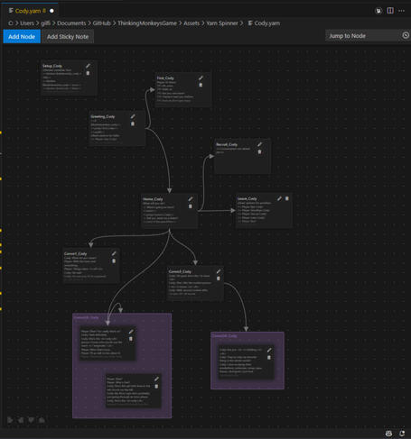This screenshot has height=439, width=411.
Task: Select the Recruit_Cody node title
Action: (227, 144)
